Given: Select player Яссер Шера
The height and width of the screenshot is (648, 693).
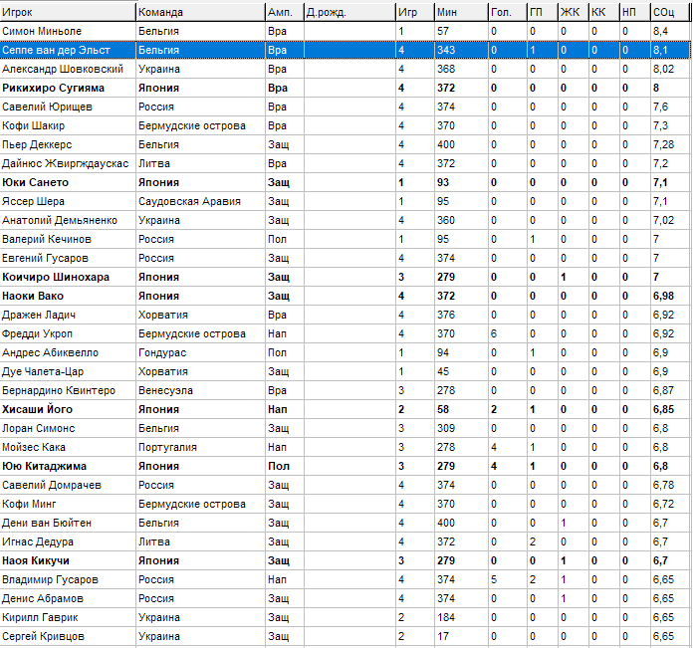Looking at the screenshot, I should point(34,201).
